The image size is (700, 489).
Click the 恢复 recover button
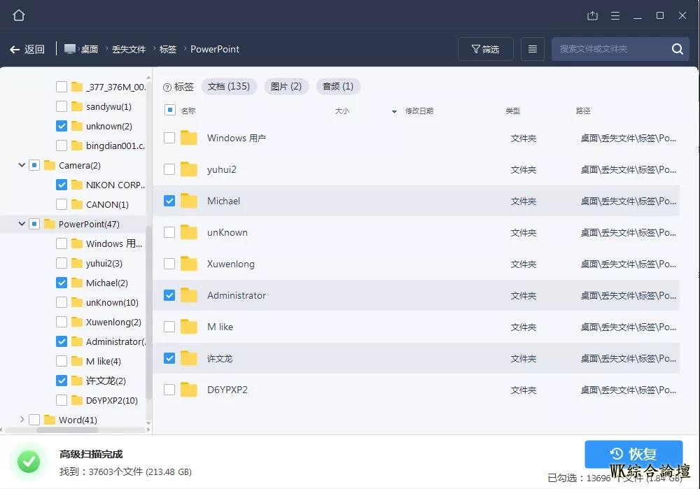pos(633,453)
